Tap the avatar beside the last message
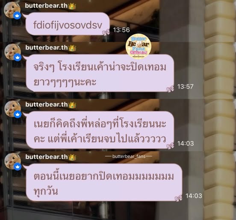The width and height of the screenshot is (236, 220). pos(12,161)
